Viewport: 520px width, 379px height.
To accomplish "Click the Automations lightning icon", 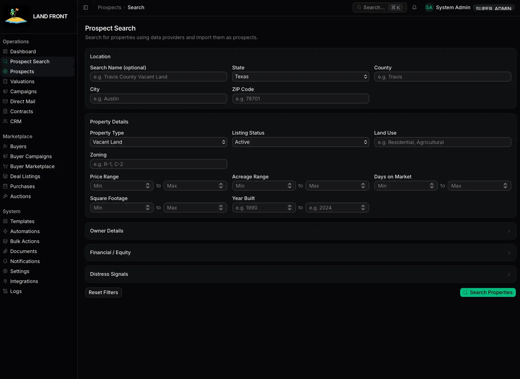I will click(5, 231).
